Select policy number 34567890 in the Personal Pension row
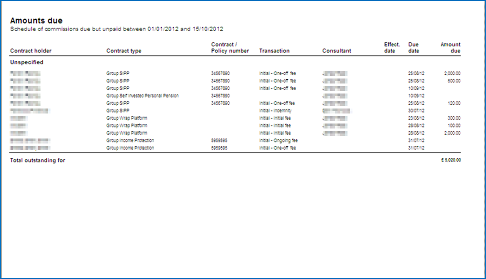The width and height of the screenshot is (486, 279). pos(220,96)
